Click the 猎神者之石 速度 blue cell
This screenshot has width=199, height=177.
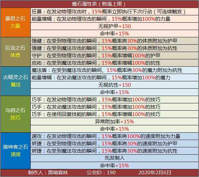tap(15, 151)
